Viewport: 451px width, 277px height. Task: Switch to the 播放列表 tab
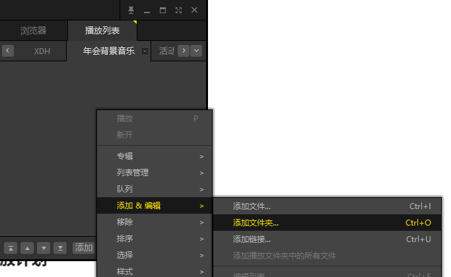pos(102,30)
